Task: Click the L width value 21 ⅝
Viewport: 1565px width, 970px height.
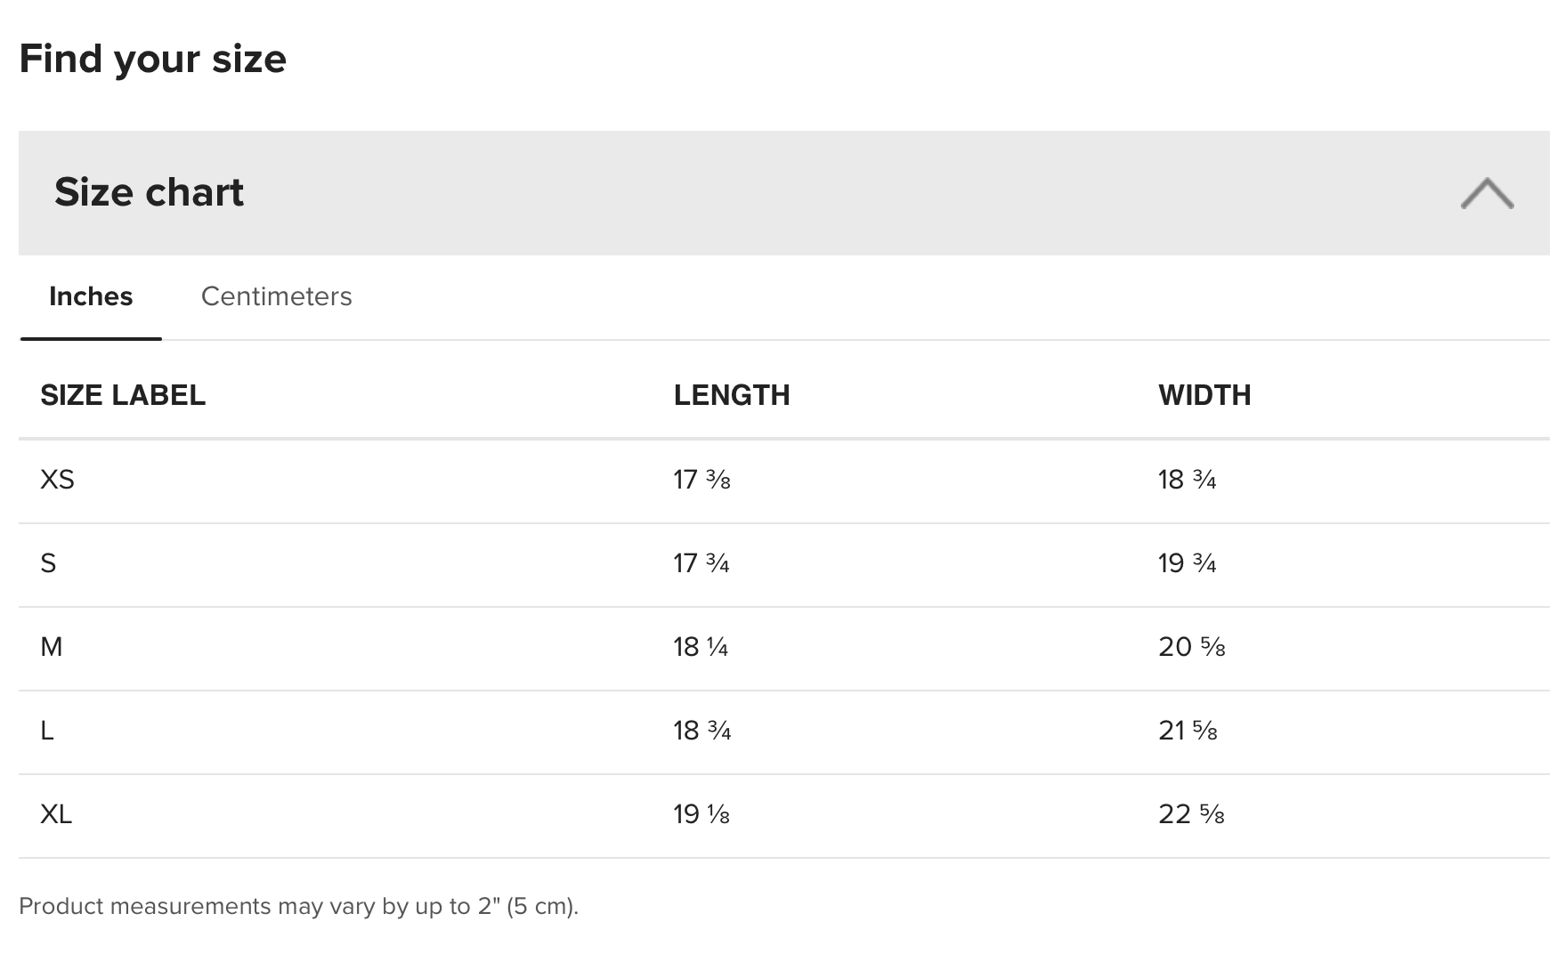Action: click(x=1188, y=731)
